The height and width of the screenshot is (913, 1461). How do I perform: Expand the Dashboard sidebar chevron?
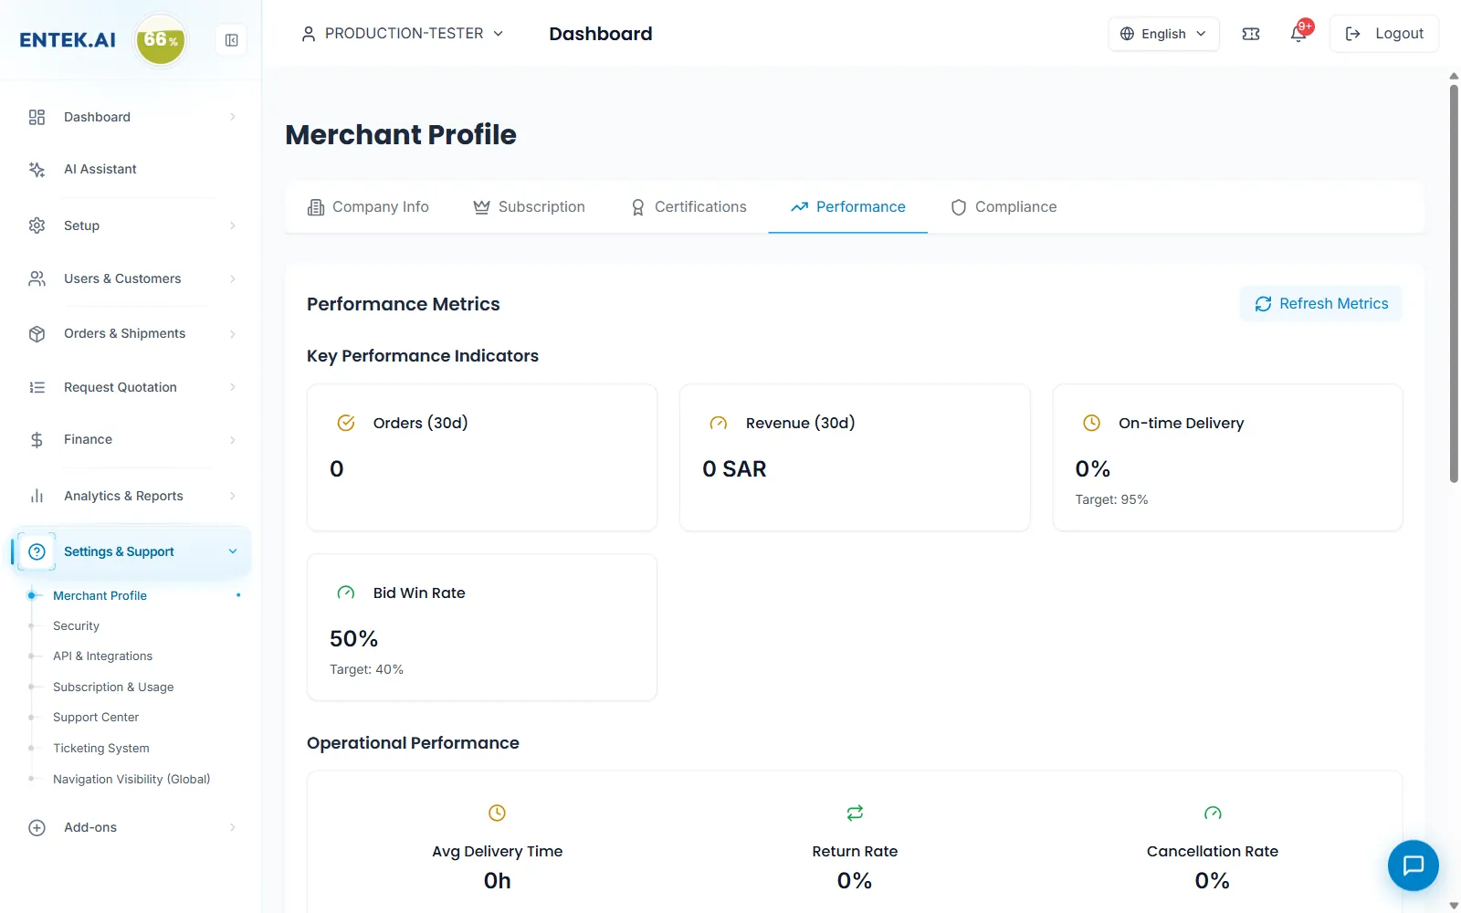(233, 117)
